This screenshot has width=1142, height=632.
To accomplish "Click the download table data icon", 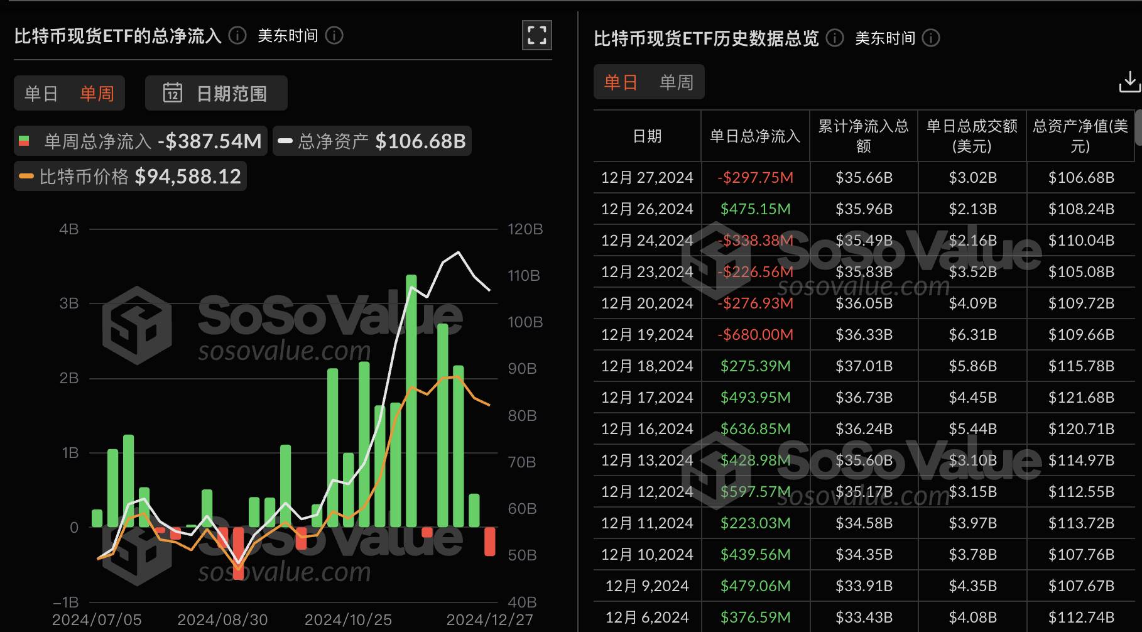I will pos(1129,82).
